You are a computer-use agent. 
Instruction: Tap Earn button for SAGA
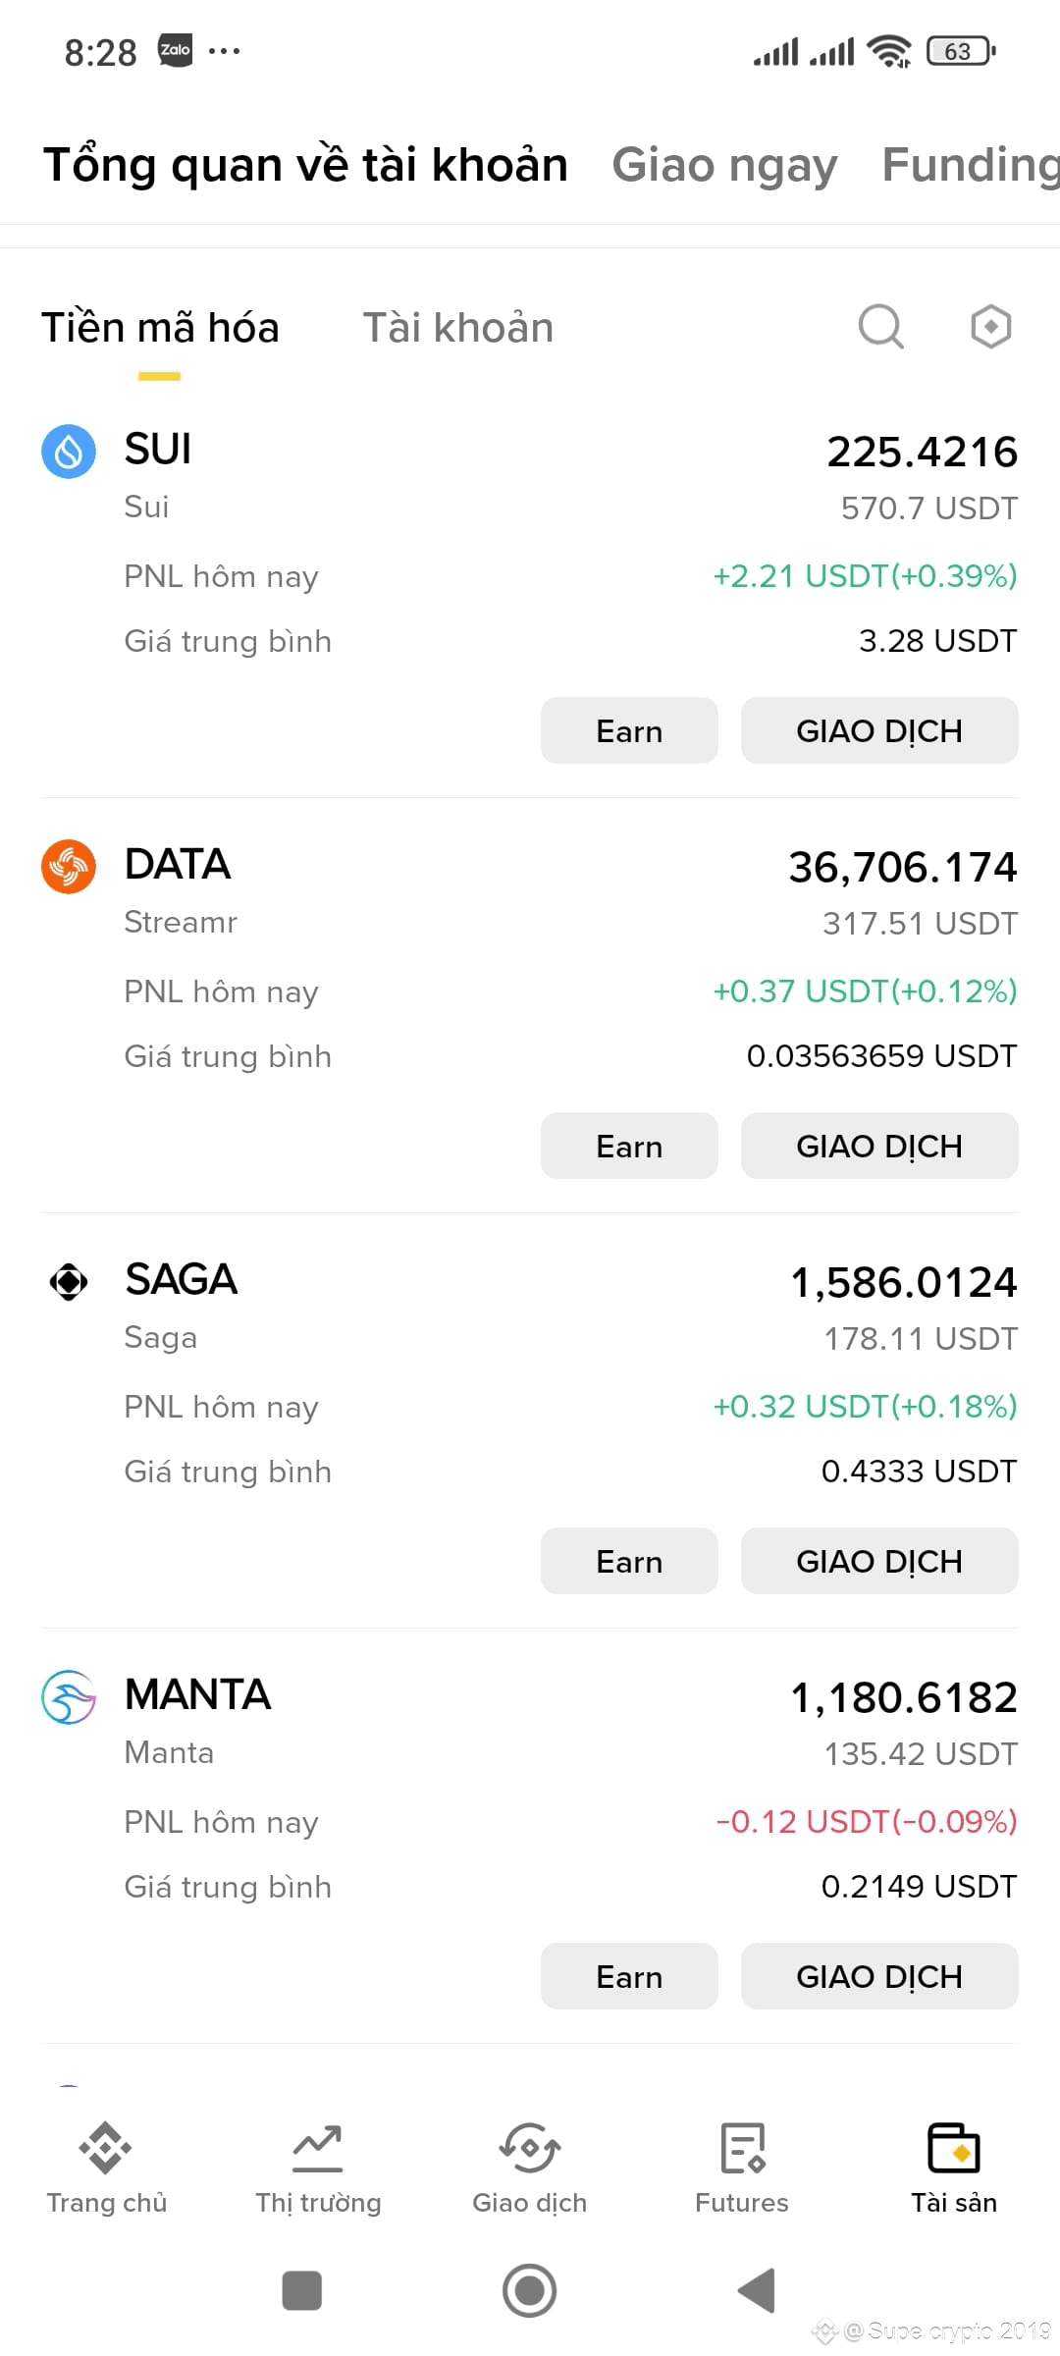629,1561
